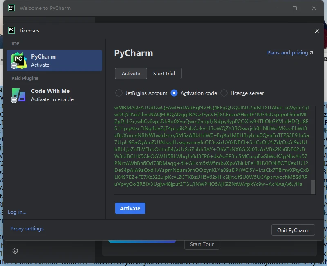The width and height of the screenshot is (327, 266).
Task: Click the 'Paid Plugins' section label
Action: click(x=25, y=78)
